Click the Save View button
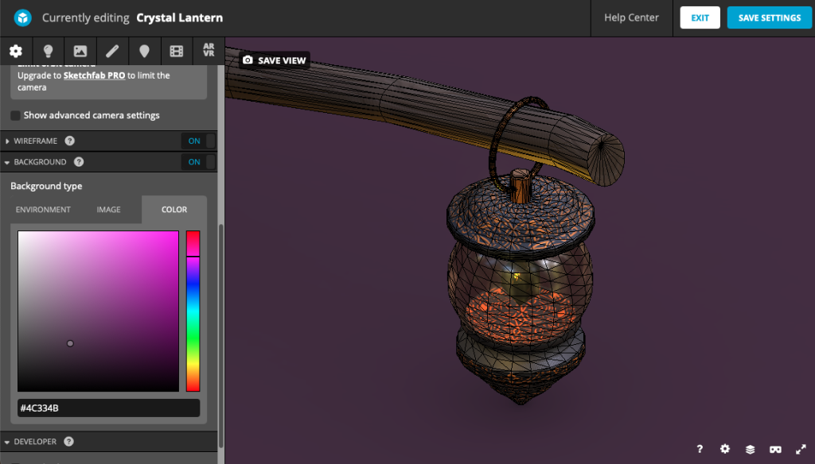The width and height of the screenshot is (815, 464). [275, 60]
